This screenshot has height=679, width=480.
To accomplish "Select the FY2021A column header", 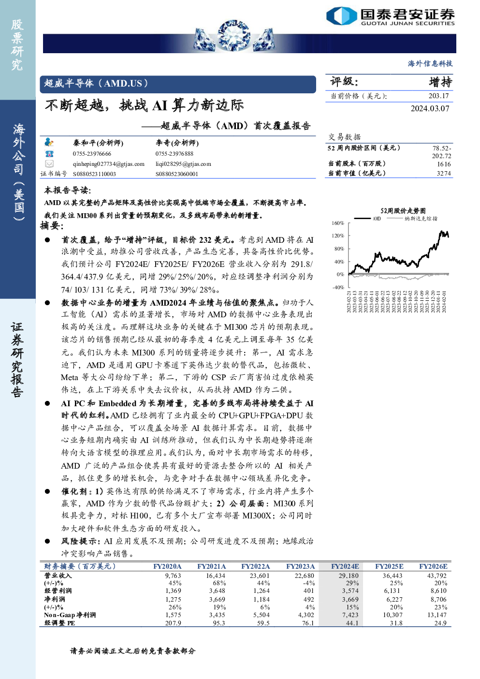I will click(x=211, y=566).
